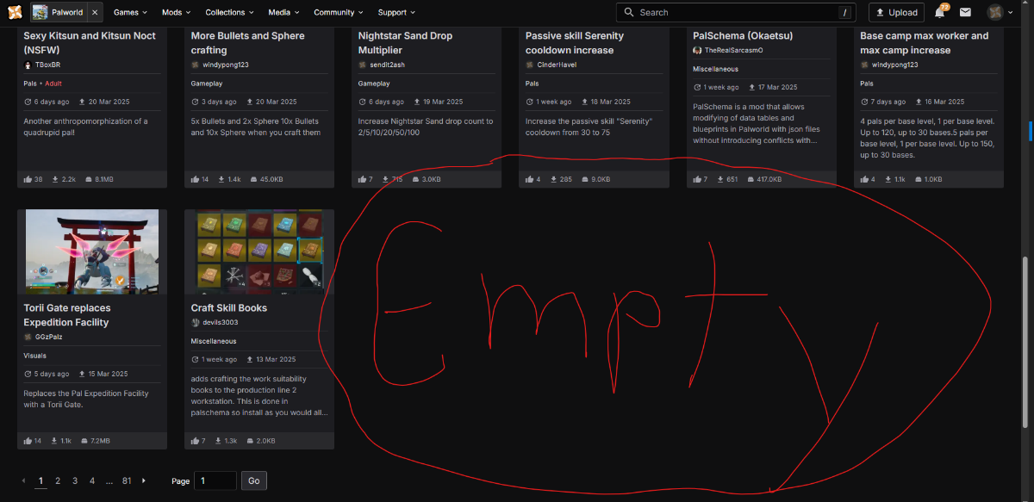This screenshot has width=1034, height=502.
Task: Jump to last page 81
Action: [127, 480]
